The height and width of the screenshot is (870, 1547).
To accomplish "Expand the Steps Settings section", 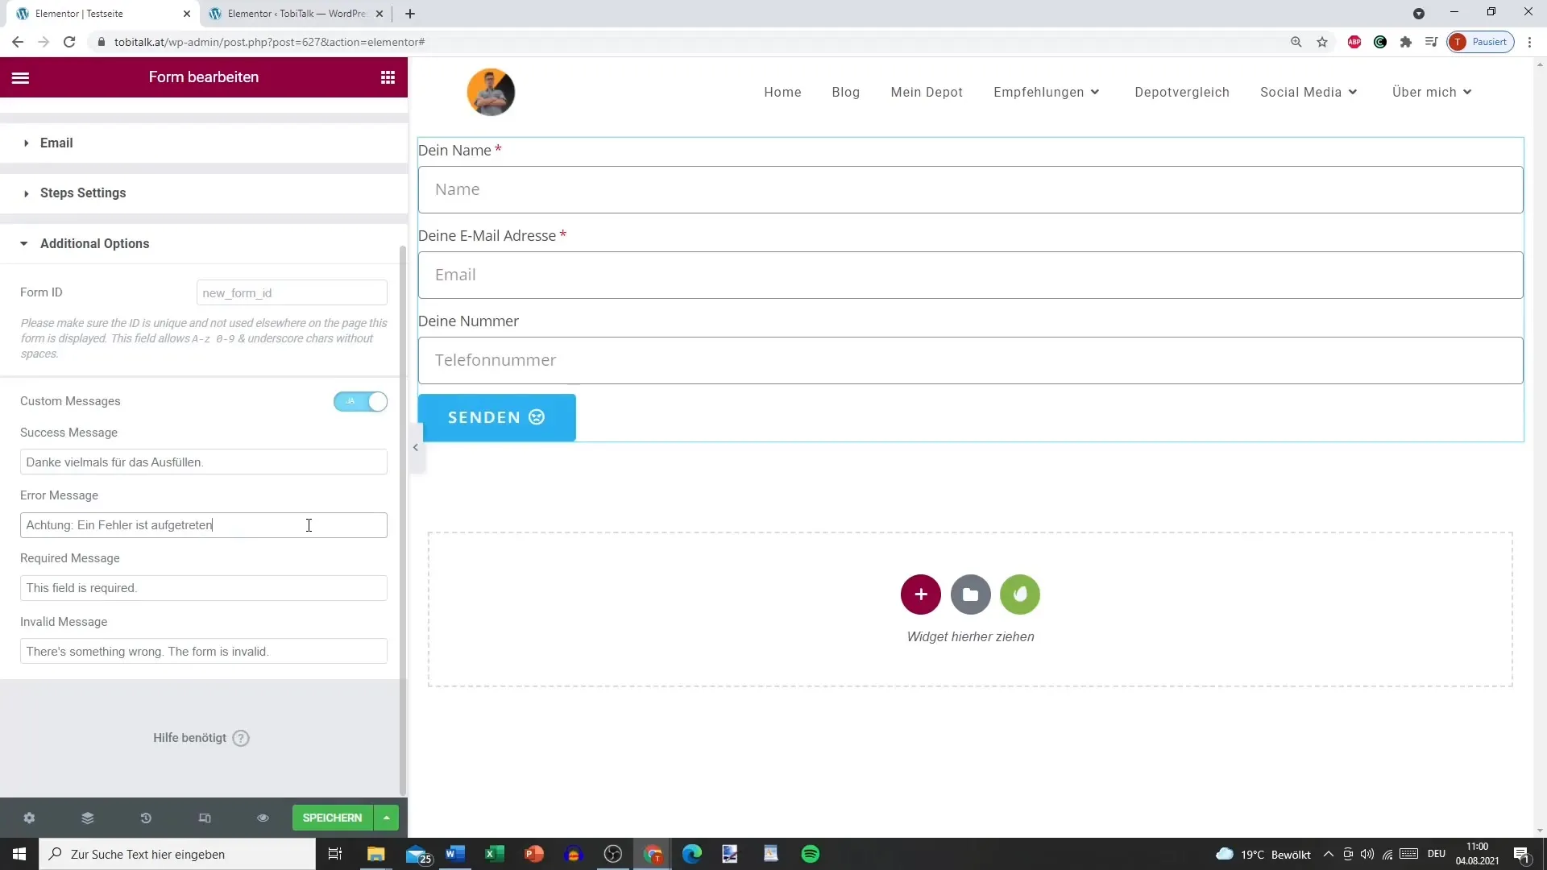I will [83, 193].
